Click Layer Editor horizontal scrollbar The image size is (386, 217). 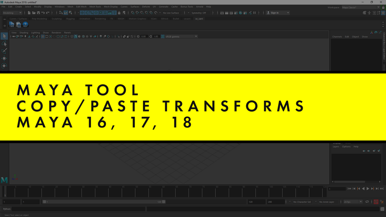tap(349, 182)
